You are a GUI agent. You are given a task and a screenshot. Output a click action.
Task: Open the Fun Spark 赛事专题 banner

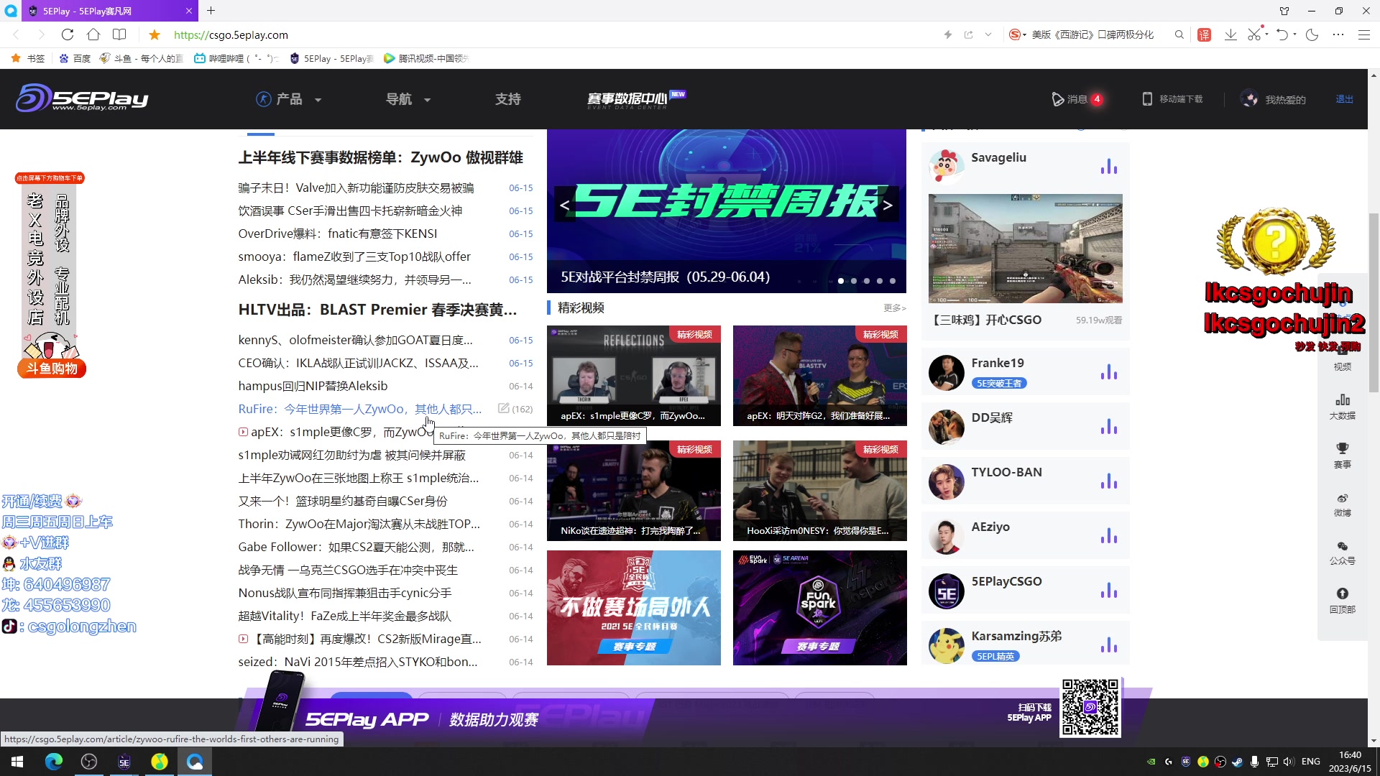click(819, 607)
